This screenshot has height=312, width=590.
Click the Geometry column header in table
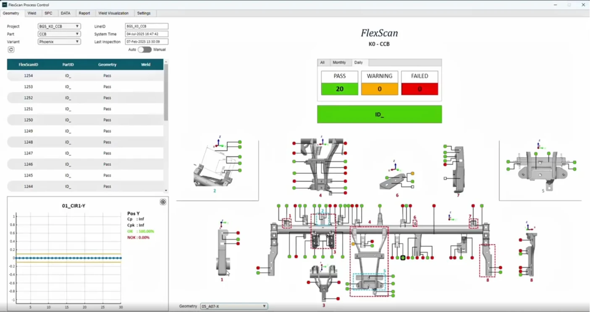pos(107,65)
